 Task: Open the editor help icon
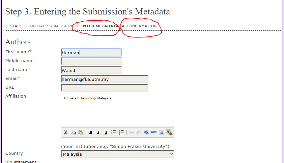(147, 132)
